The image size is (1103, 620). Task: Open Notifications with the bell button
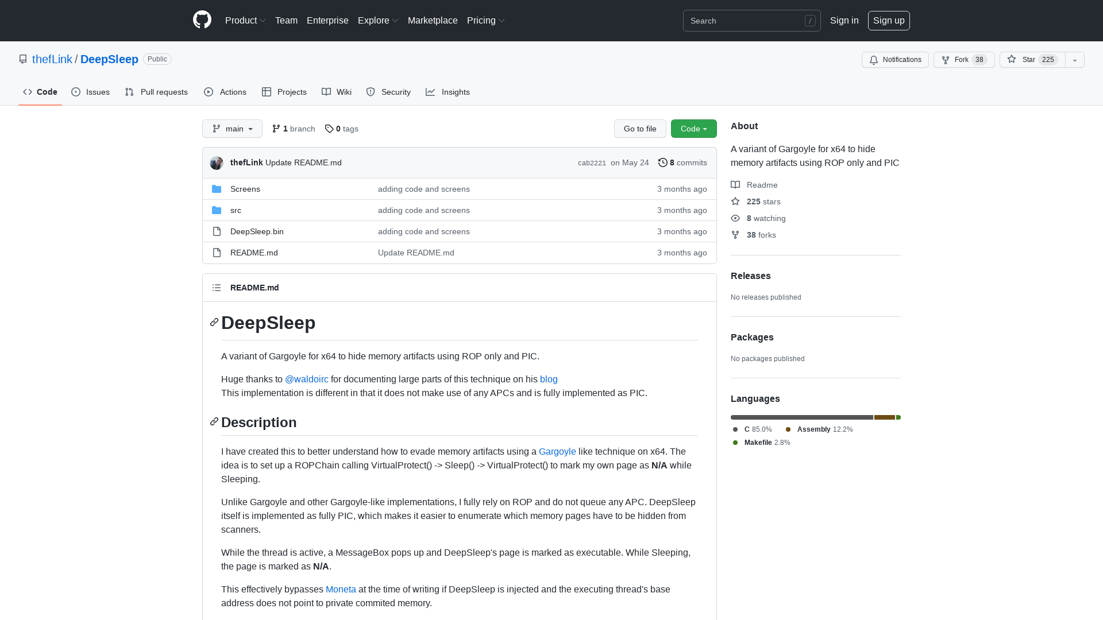coord(895,60)
